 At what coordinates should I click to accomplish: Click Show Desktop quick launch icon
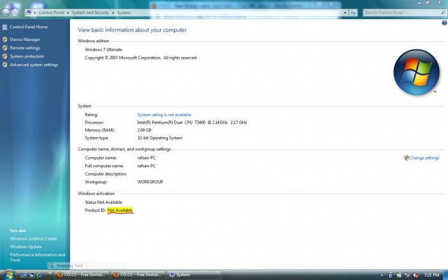24,275
